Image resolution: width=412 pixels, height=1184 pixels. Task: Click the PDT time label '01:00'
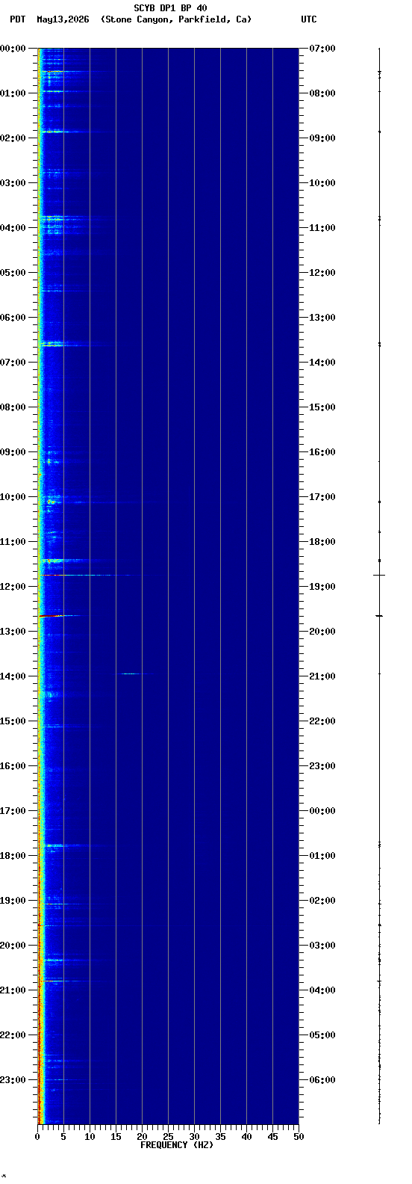13,93
